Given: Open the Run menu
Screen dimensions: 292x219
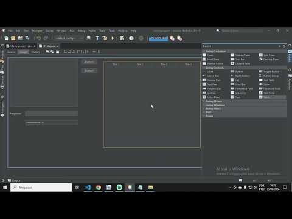Looking at the screenshot, I should point(72,31).
